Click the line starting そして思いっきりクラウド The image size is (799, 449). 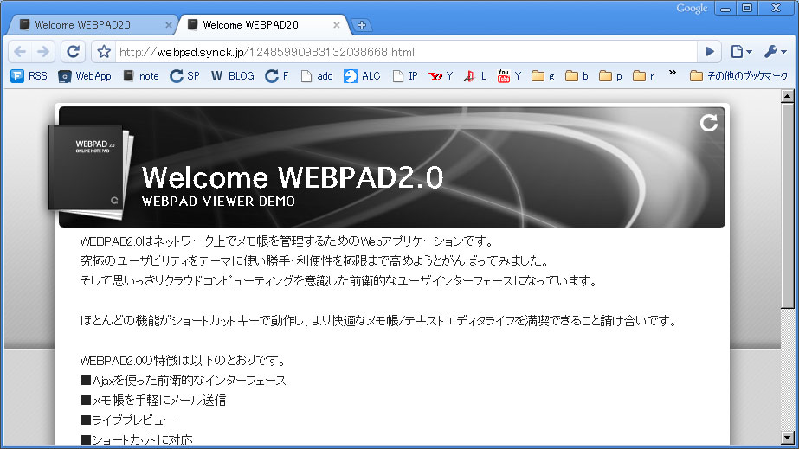pos(338,281)
